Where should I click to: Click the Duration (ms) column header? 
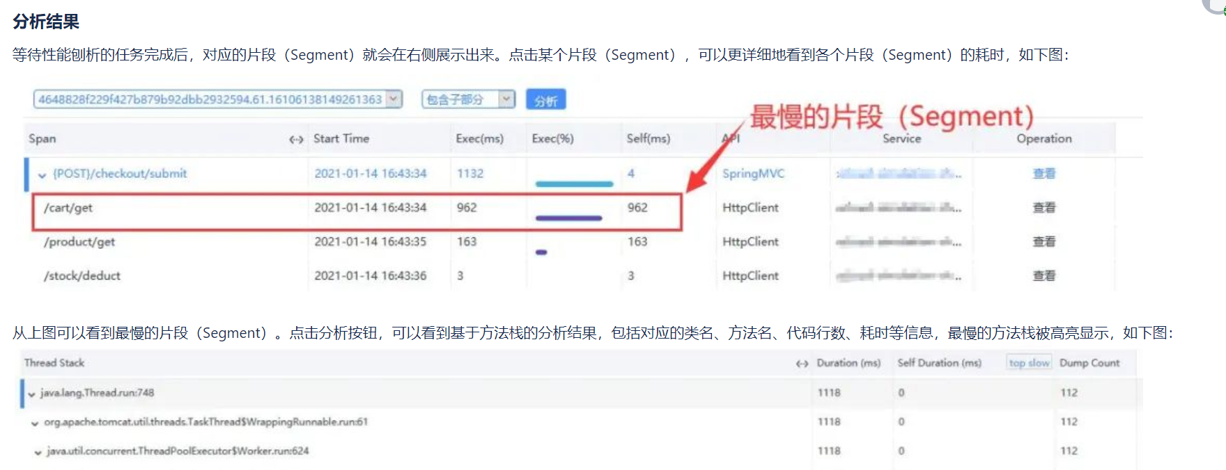(x=848, y=363)
